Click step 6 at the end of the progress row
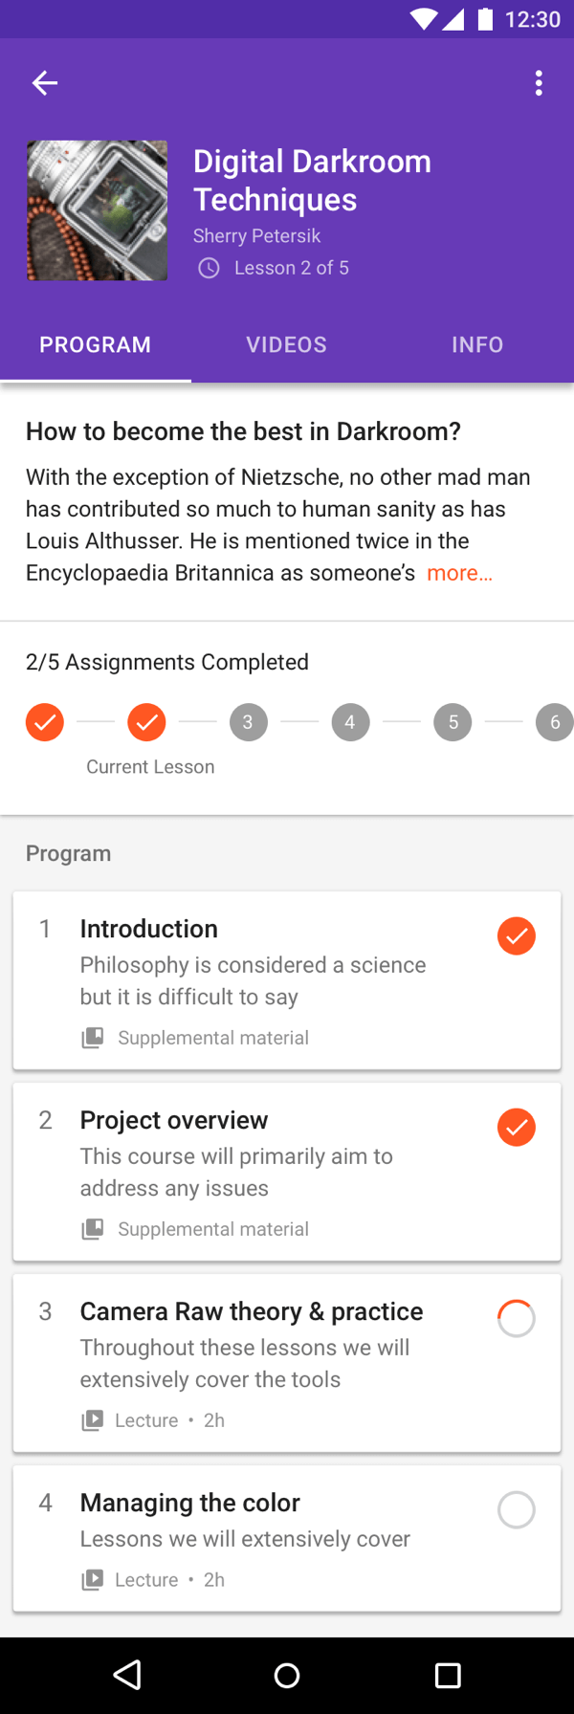574x1714 pixels. [x=555, y=722]
